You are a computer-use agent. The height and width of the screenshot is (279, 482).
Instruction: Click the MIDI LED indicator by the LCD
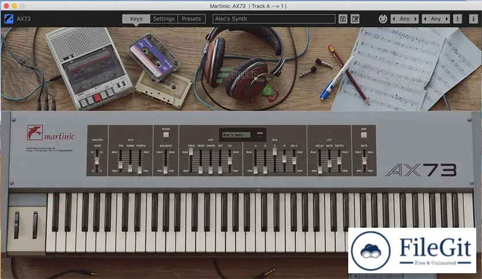(260, 137)
